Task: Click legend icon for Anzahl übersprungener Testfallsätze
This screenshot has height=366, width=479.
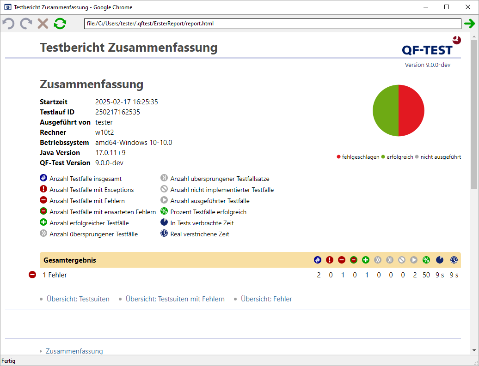Action: 164,178
